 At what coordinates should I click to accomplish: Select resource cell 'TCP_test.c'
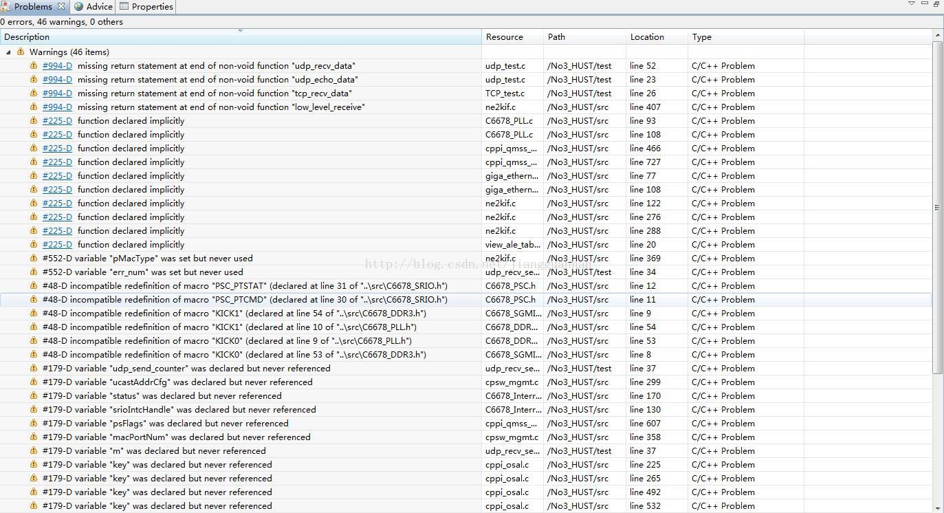click(505, 94)
